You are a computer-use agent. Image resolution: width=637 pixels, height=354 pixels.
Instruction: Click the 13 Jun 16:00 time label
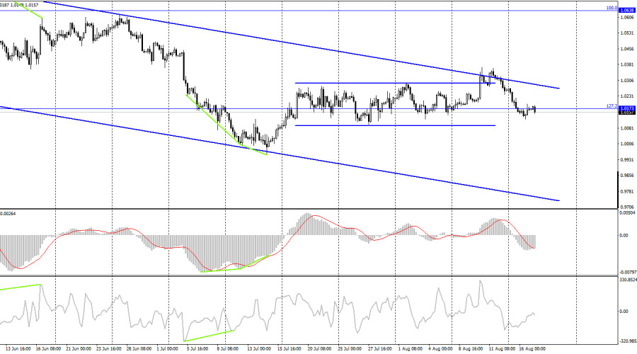(18, 349)
